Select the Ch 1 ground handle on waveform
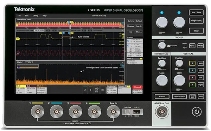Screen dimensions: 211x131 18,39
